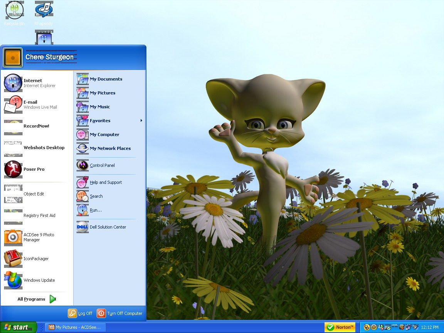
Task: Click the shield security tray icon
Action: [402, 327]
